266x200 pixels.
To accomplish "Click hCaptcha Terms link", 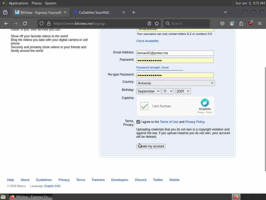I will 209,113.
